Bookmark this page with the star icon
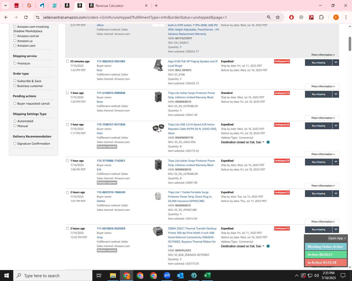352x281 pixels. [x=278, y=17]
